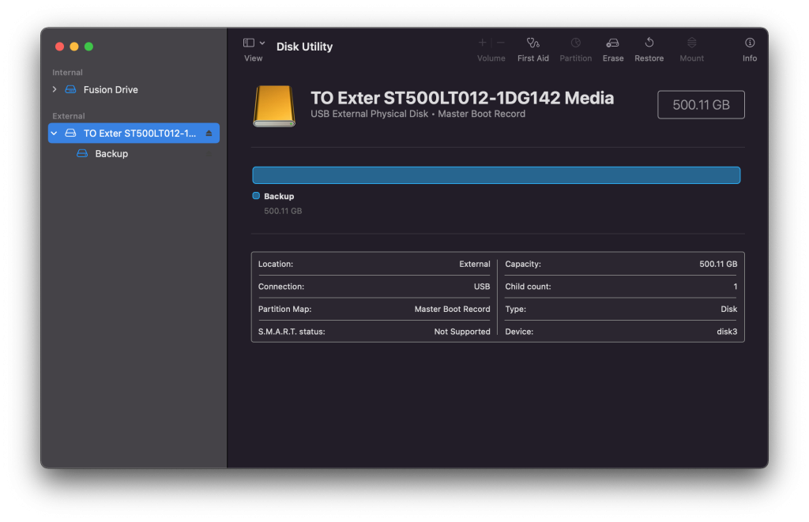
Task: Click the Fusion Drive disk icon
Action: [x=70, y=90]
